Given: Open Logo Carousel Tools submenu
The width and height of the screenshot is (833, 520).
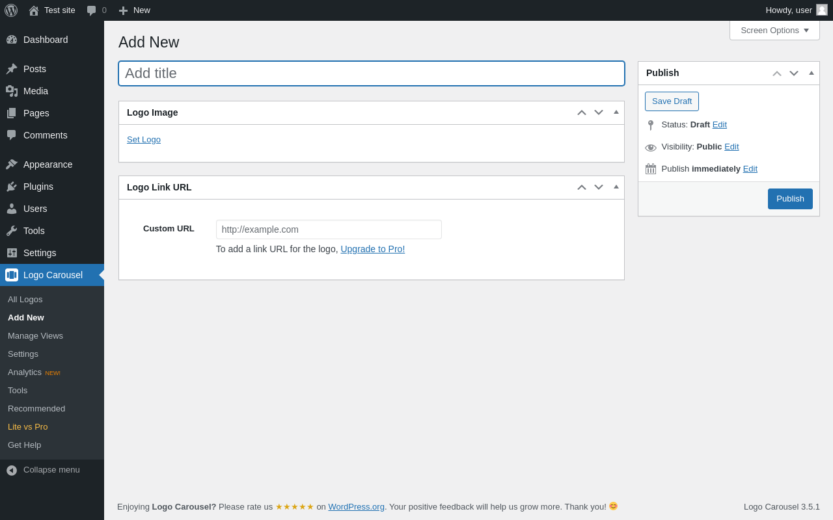Looking at the screenshot, I should tap(52, 391).
